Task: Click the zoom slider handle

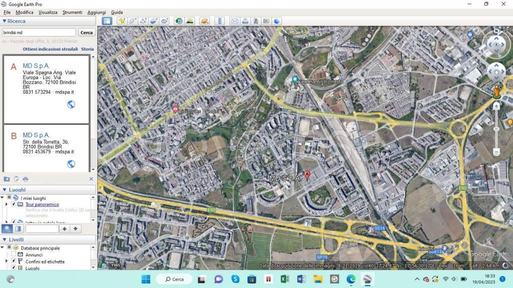Action: point(496,129)
